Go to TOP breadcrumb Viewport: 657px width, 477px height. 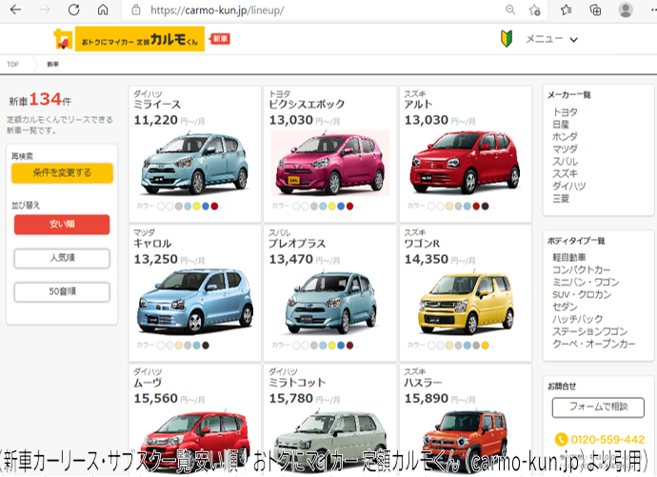pyautogui.click(x=12, y=64)
